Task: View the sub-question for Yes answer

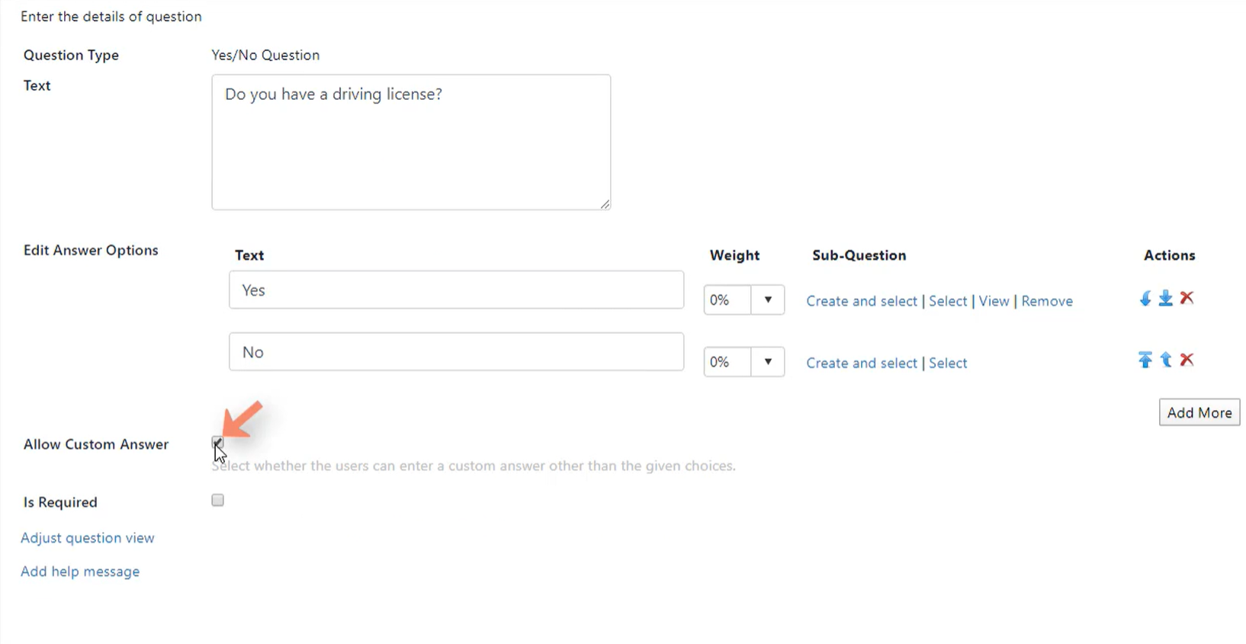Action: tap(994, 301)
